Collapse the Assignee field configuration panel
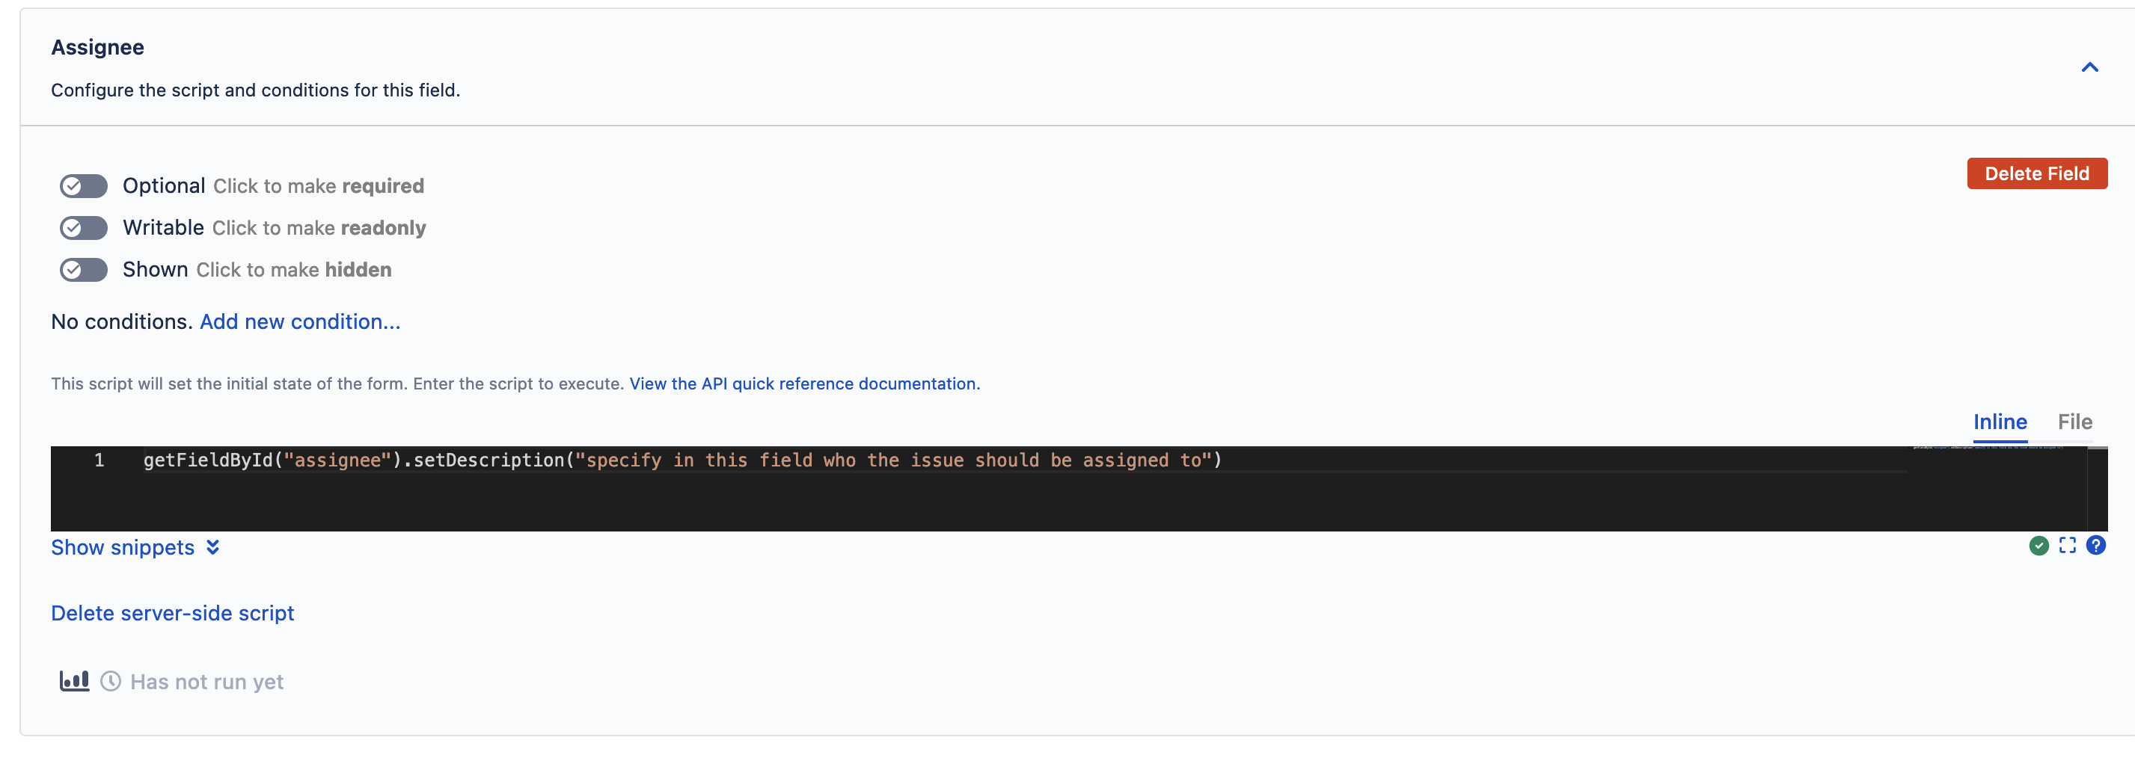 (x=2089, y=68)
